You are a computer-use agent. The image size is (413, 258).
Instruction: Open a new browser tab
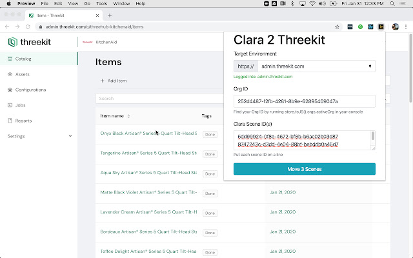pos(110,15)
